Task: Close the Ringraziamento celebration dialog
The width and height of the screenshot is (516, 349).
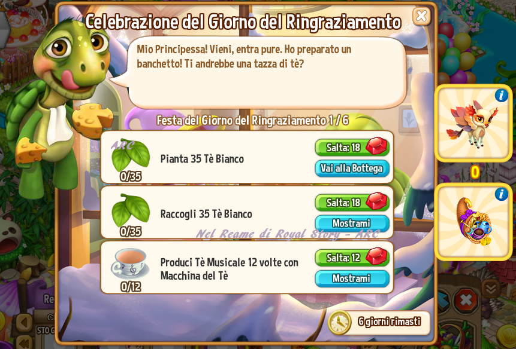Action: click(421, 16)
